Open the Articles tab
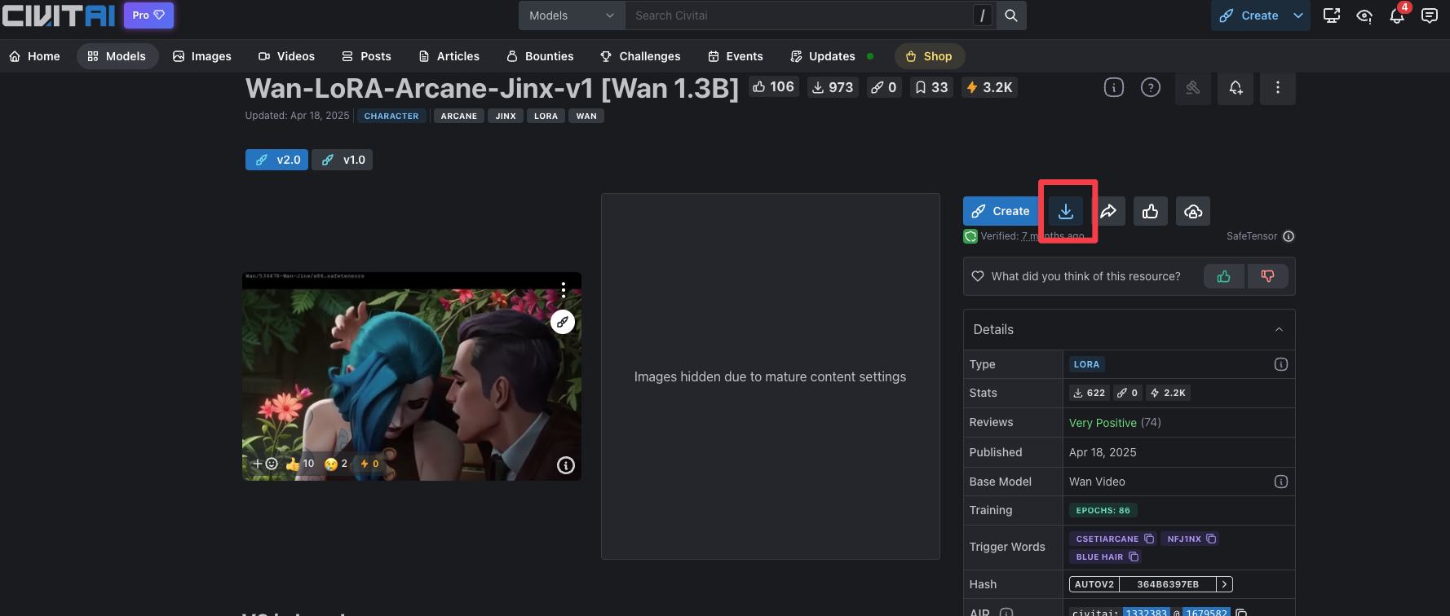This screenshot has width=1450, height=616. coord(449,56)
